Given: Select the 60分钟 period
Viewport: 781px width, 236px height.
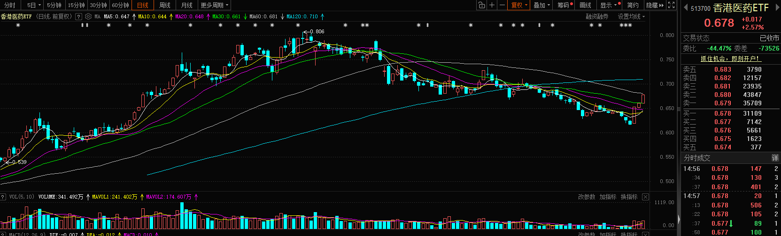Looking at the screenshot, I should tap(120, 5).
